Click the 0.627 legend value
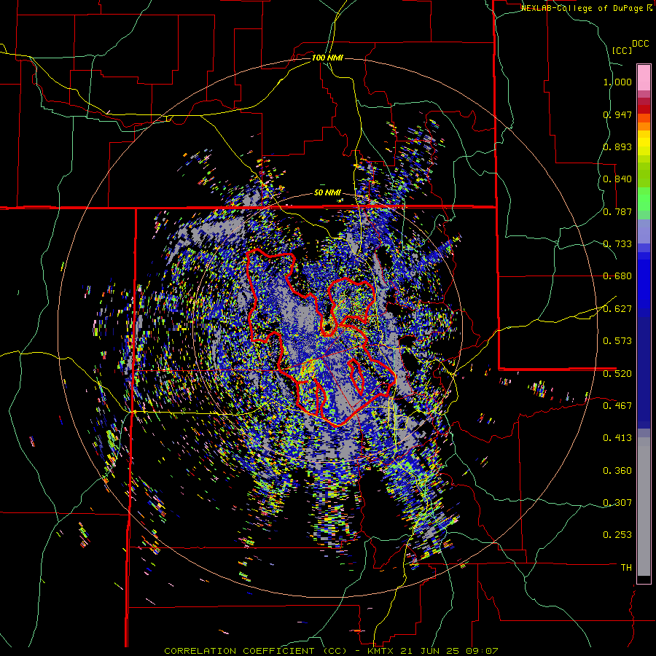656x656 pixels. tap(617, 309)
